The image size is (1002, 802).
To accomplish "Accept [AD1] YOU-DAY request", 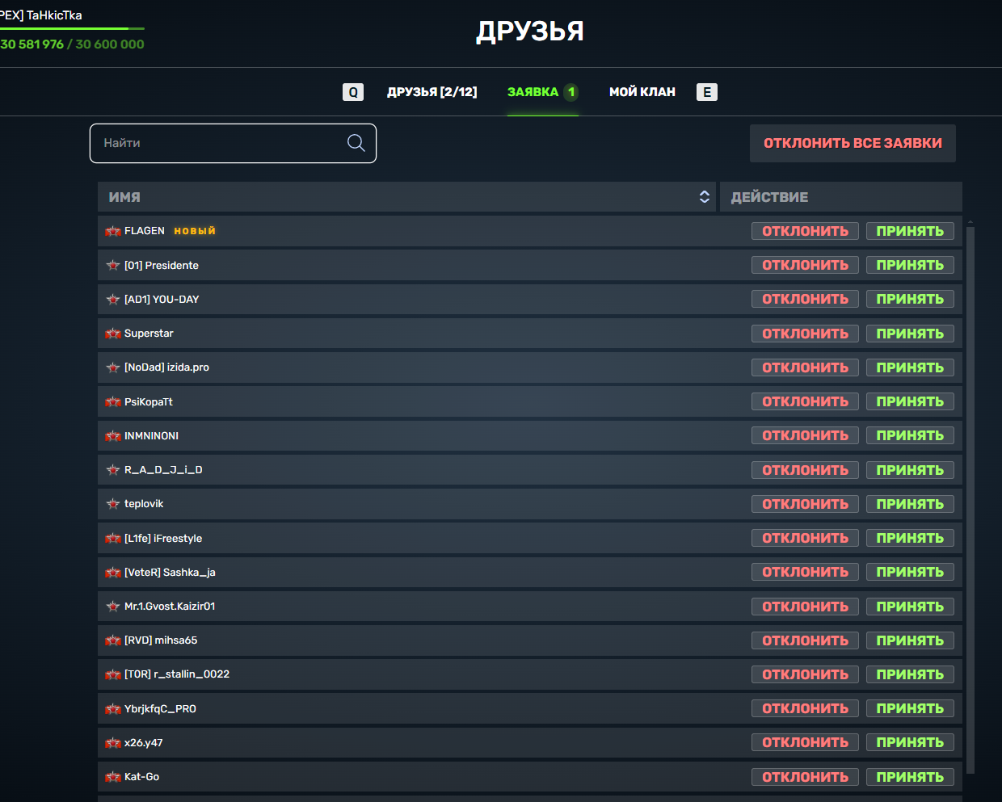I will coord(910,299).
